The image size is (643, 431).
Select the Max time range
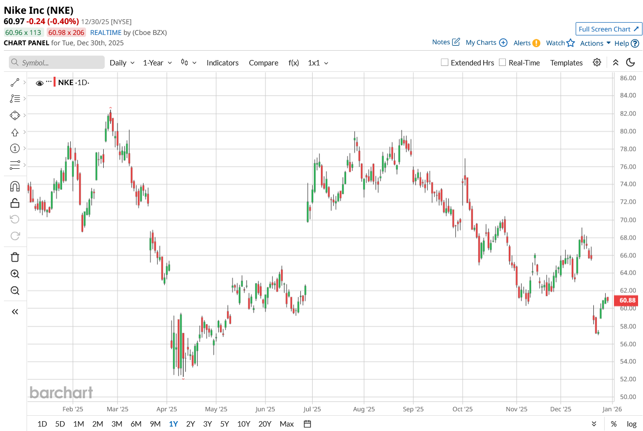tap(287, 424)
